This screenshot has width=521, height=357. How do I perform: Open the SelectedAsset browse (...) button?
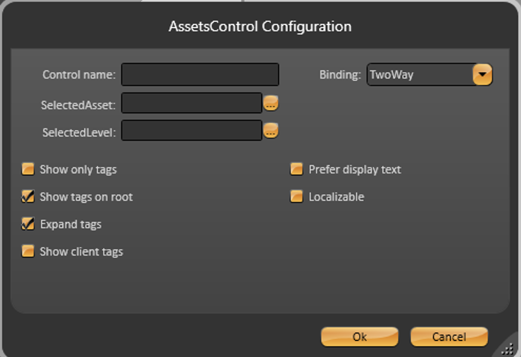click(x=271, y=103)
